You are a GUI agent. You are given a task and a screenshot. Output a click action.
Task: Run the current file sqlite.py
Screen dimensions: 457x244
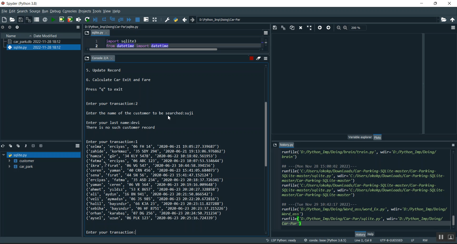tap(53, 20)
